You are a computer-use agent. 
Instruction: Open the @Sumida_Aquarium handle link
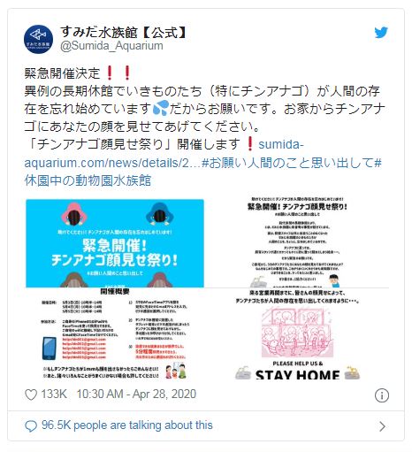click(x=111, y=46)
